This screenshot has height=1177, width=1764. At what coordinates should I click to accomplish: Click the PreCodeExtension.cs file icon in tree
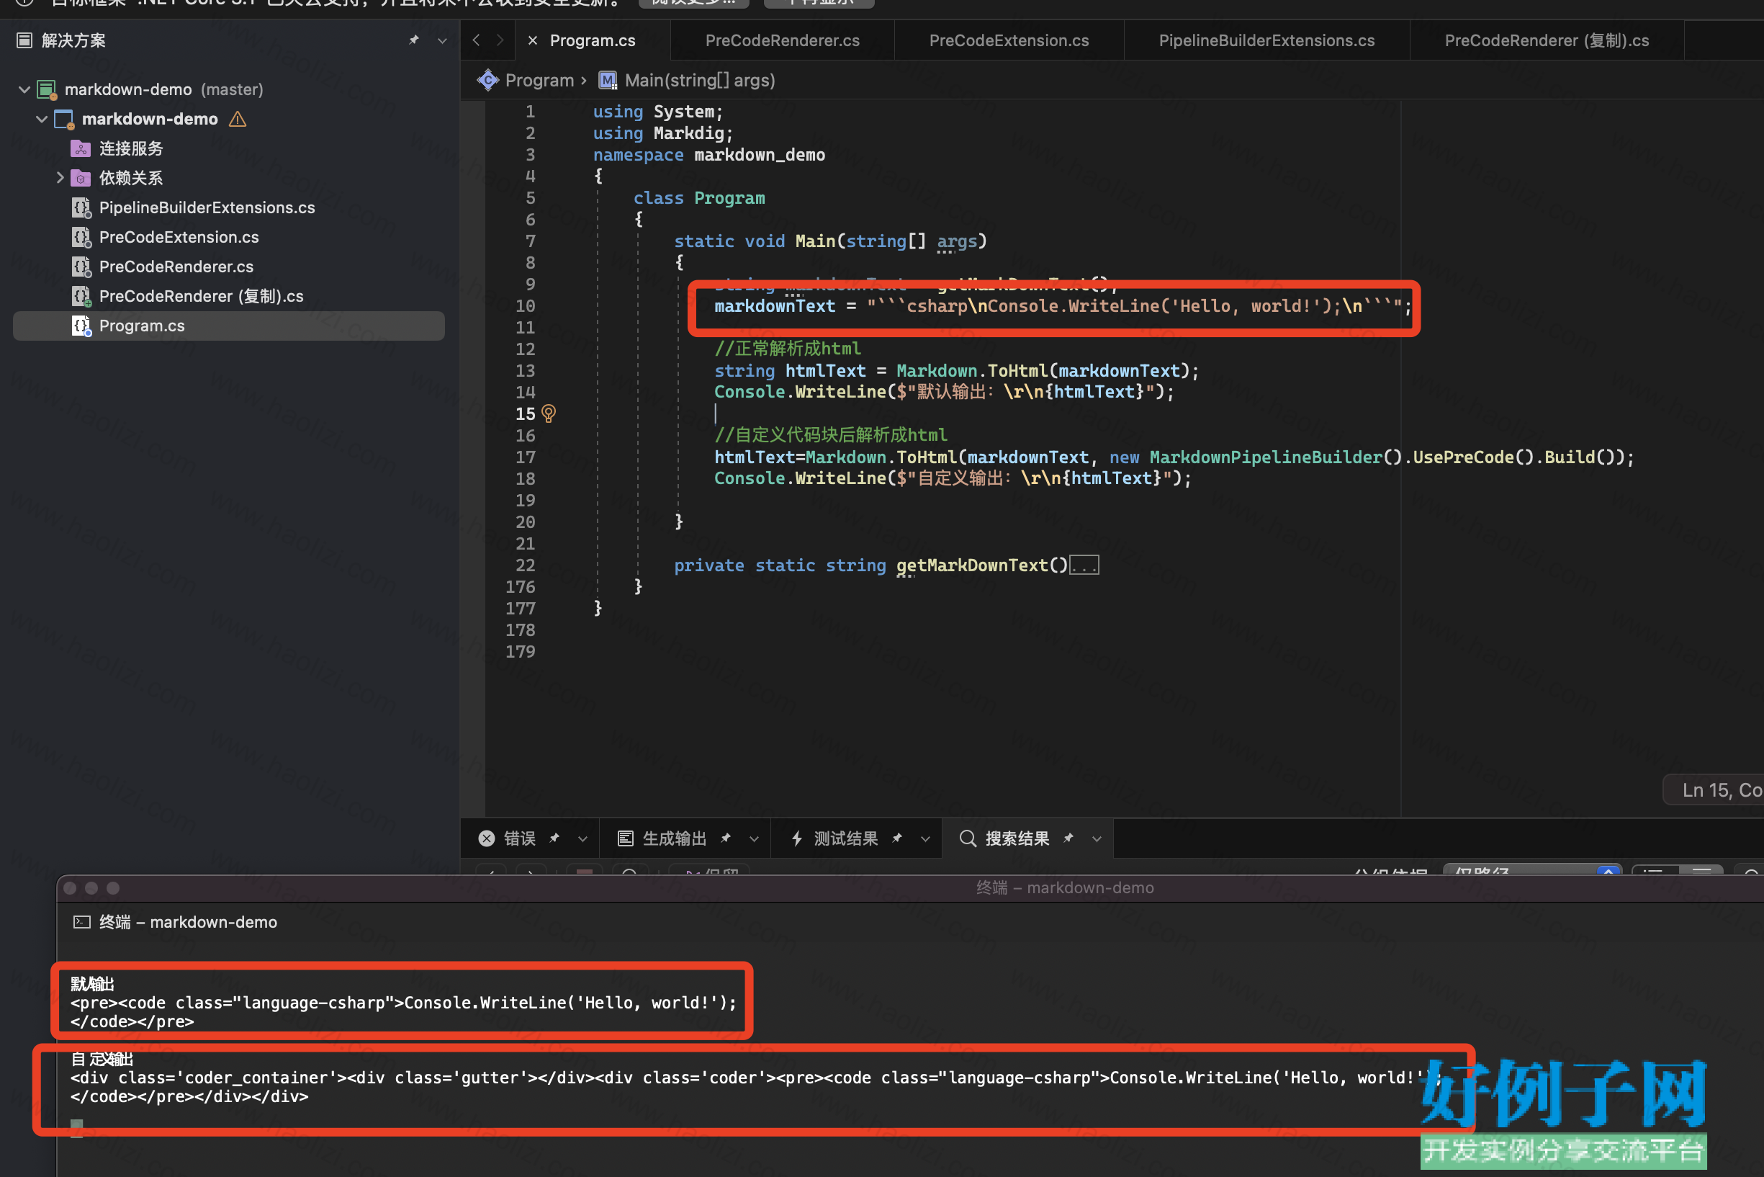[x=81, y=237]
